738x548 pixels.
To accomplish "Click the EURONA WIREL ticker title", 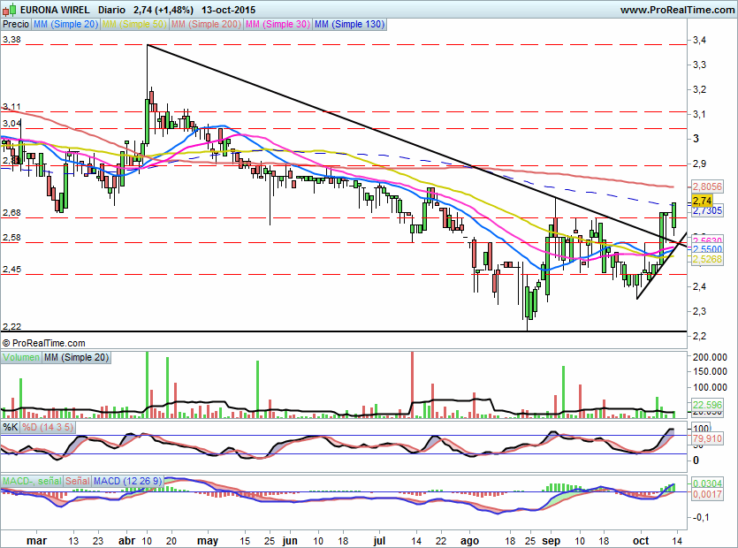I will 55,10.
